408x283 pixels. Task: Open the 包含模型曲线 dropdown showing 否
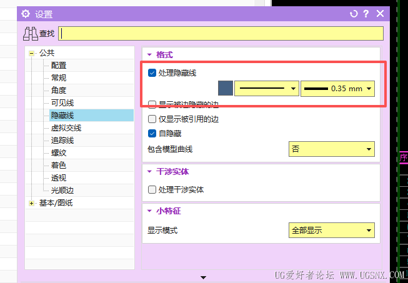point(332,149)
